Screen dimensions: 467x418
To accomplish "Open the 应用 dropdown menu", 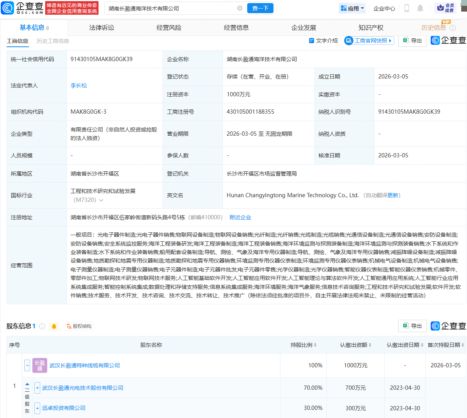I will click(x=352, y=8).
